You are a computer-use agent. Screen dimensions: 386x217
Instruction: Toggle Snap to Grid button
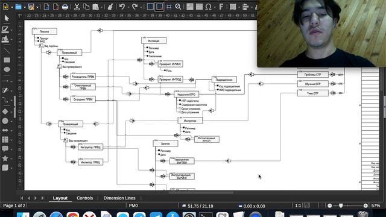(159, 7)
